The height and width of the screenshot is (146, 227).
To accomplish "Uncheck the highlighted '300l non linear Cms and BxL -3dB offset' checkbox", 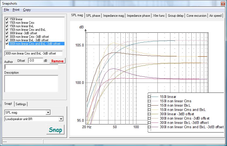I will (7, 44).
